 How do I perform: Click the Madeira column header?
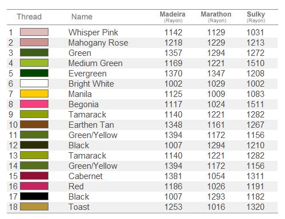pos(173,17)
